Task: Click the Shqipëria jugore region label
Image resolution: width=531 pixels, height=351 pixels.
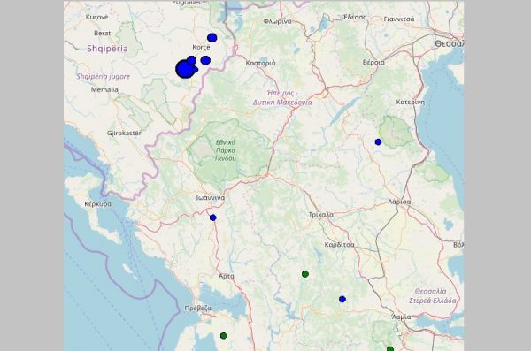Action: [x=104, y=77]
